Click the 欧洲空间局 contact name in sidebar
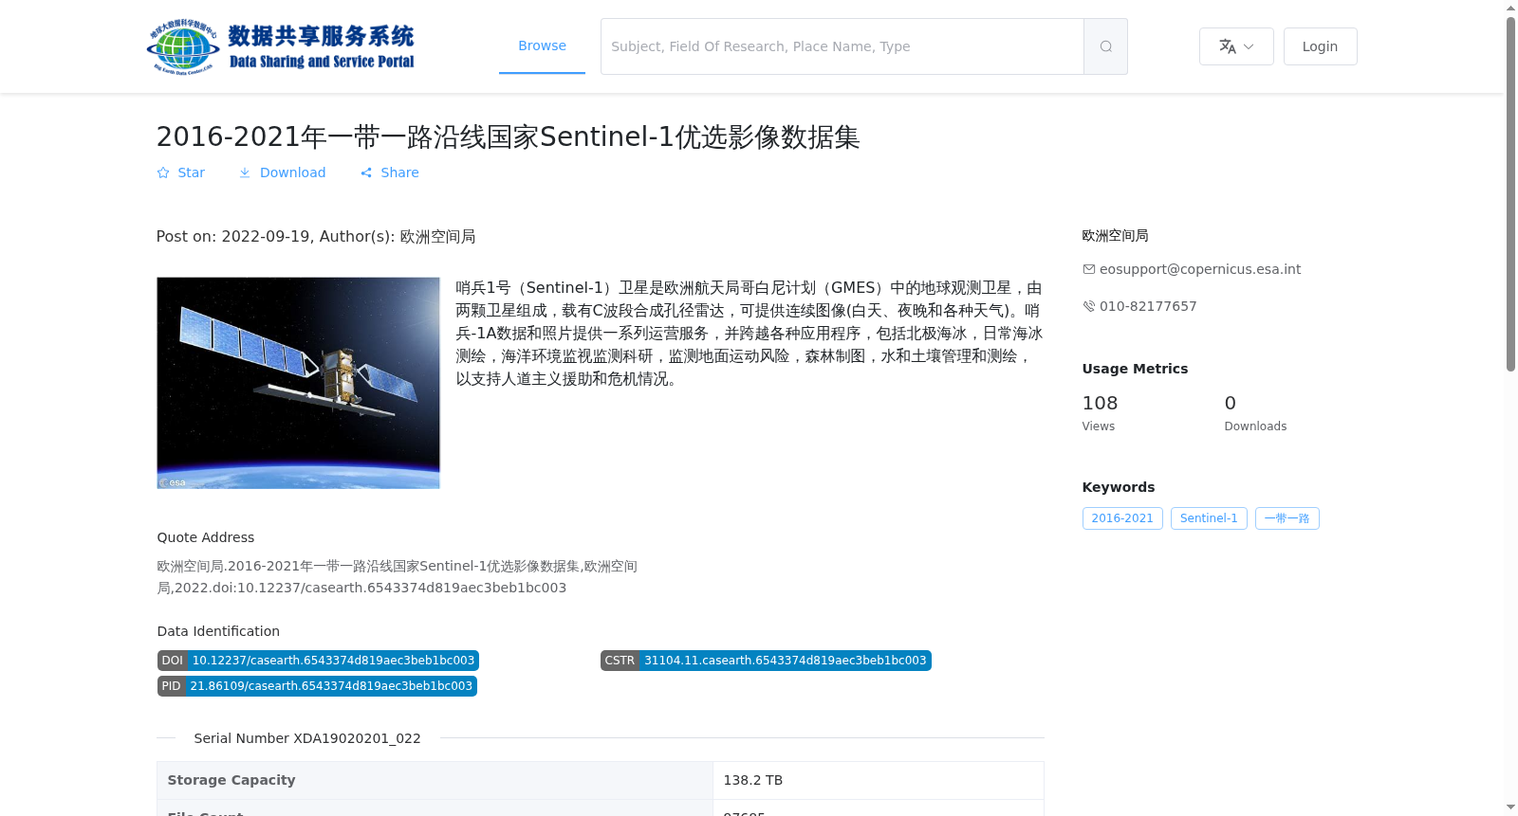Viewport: 1518px width, 816px height. [1116, 236]
